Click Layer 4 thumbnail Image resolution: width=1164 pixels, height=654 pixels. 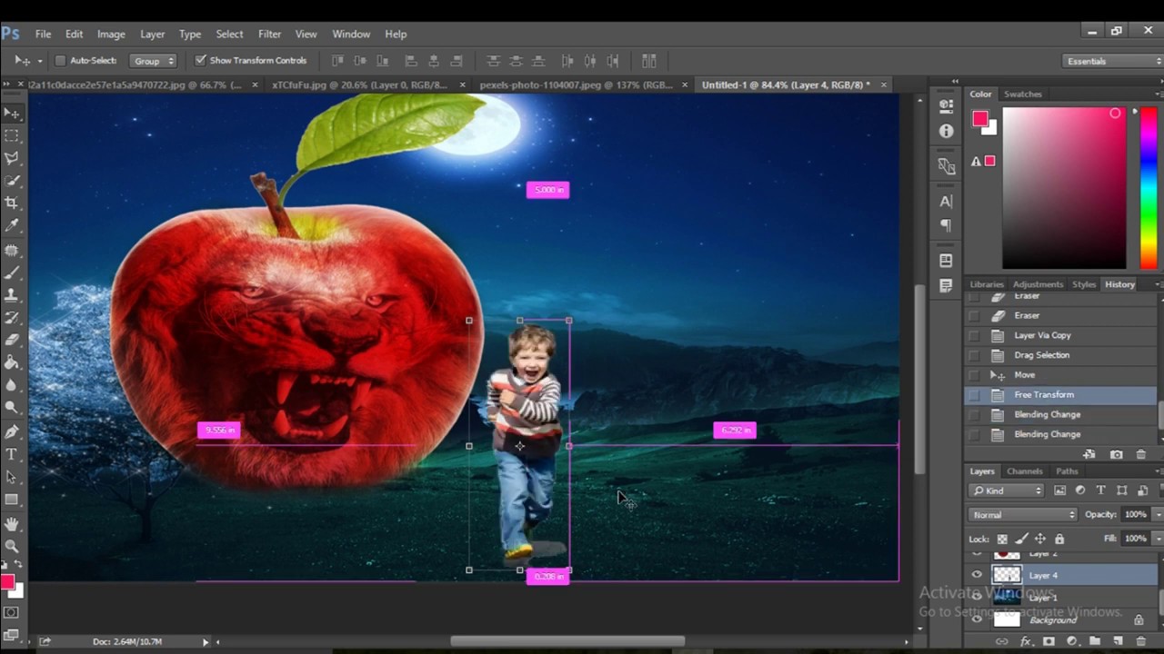coord(1007,575)
